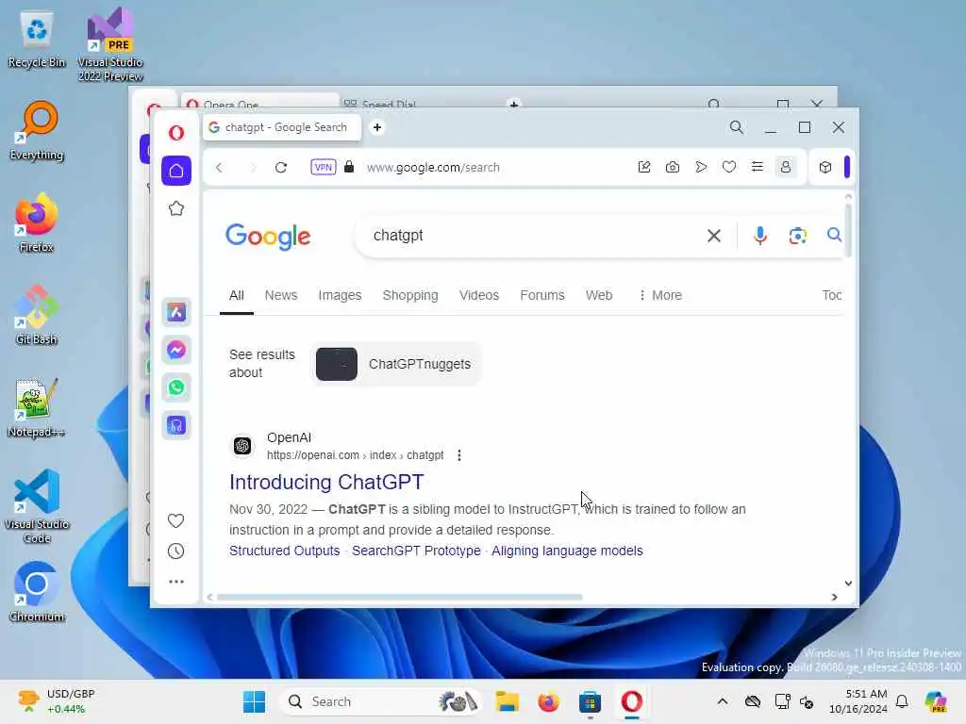Click the horizontal scrollbar thumb

400,597
